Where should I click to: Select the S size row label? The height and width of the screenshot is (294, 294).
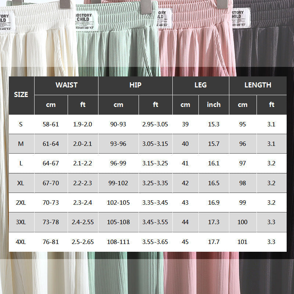21,124
